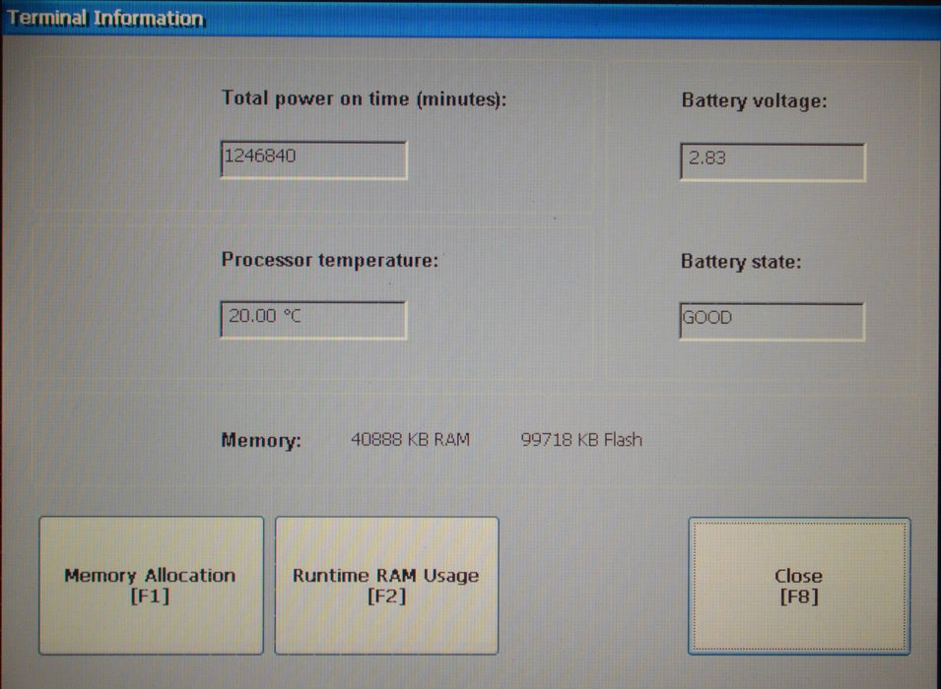Tap the [F1] shortcut text on button

(x=150, y=596)
